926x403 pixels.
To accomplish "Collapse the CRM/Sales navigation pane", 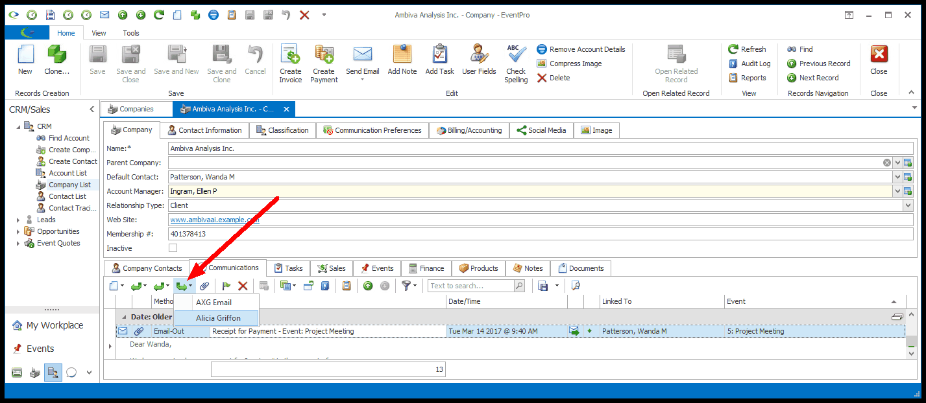I will (91, 109).
